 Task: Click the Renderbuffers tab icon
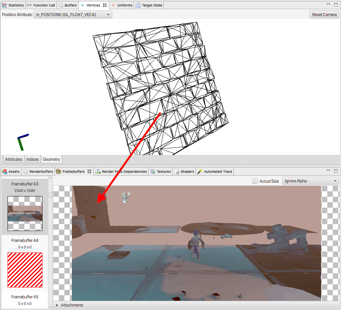[25, 171]
